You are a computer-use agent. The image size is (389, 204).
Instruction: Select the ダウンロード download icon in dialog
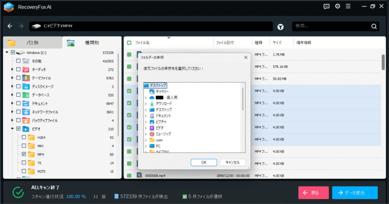[152, 104]
